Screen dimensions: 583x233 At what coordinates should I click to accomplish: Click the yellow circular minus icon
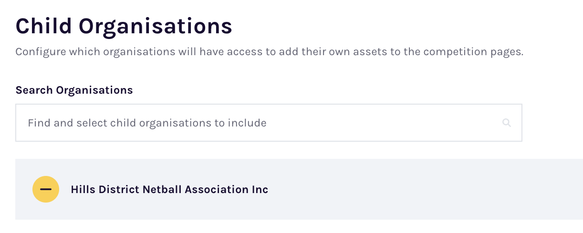46,189
